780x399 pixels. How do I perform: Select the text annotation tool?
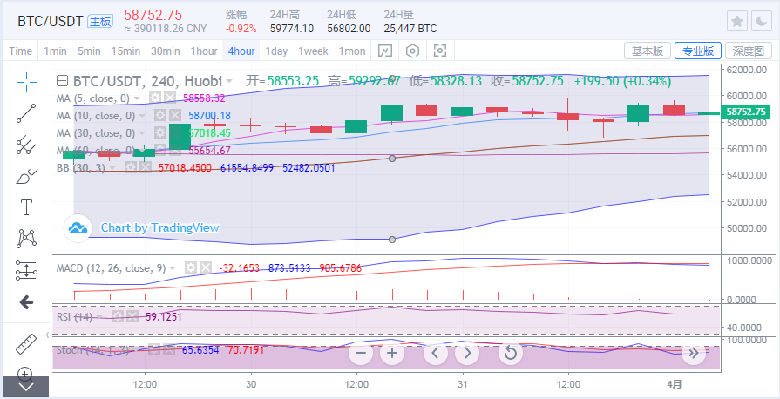[x=26, y=207]
